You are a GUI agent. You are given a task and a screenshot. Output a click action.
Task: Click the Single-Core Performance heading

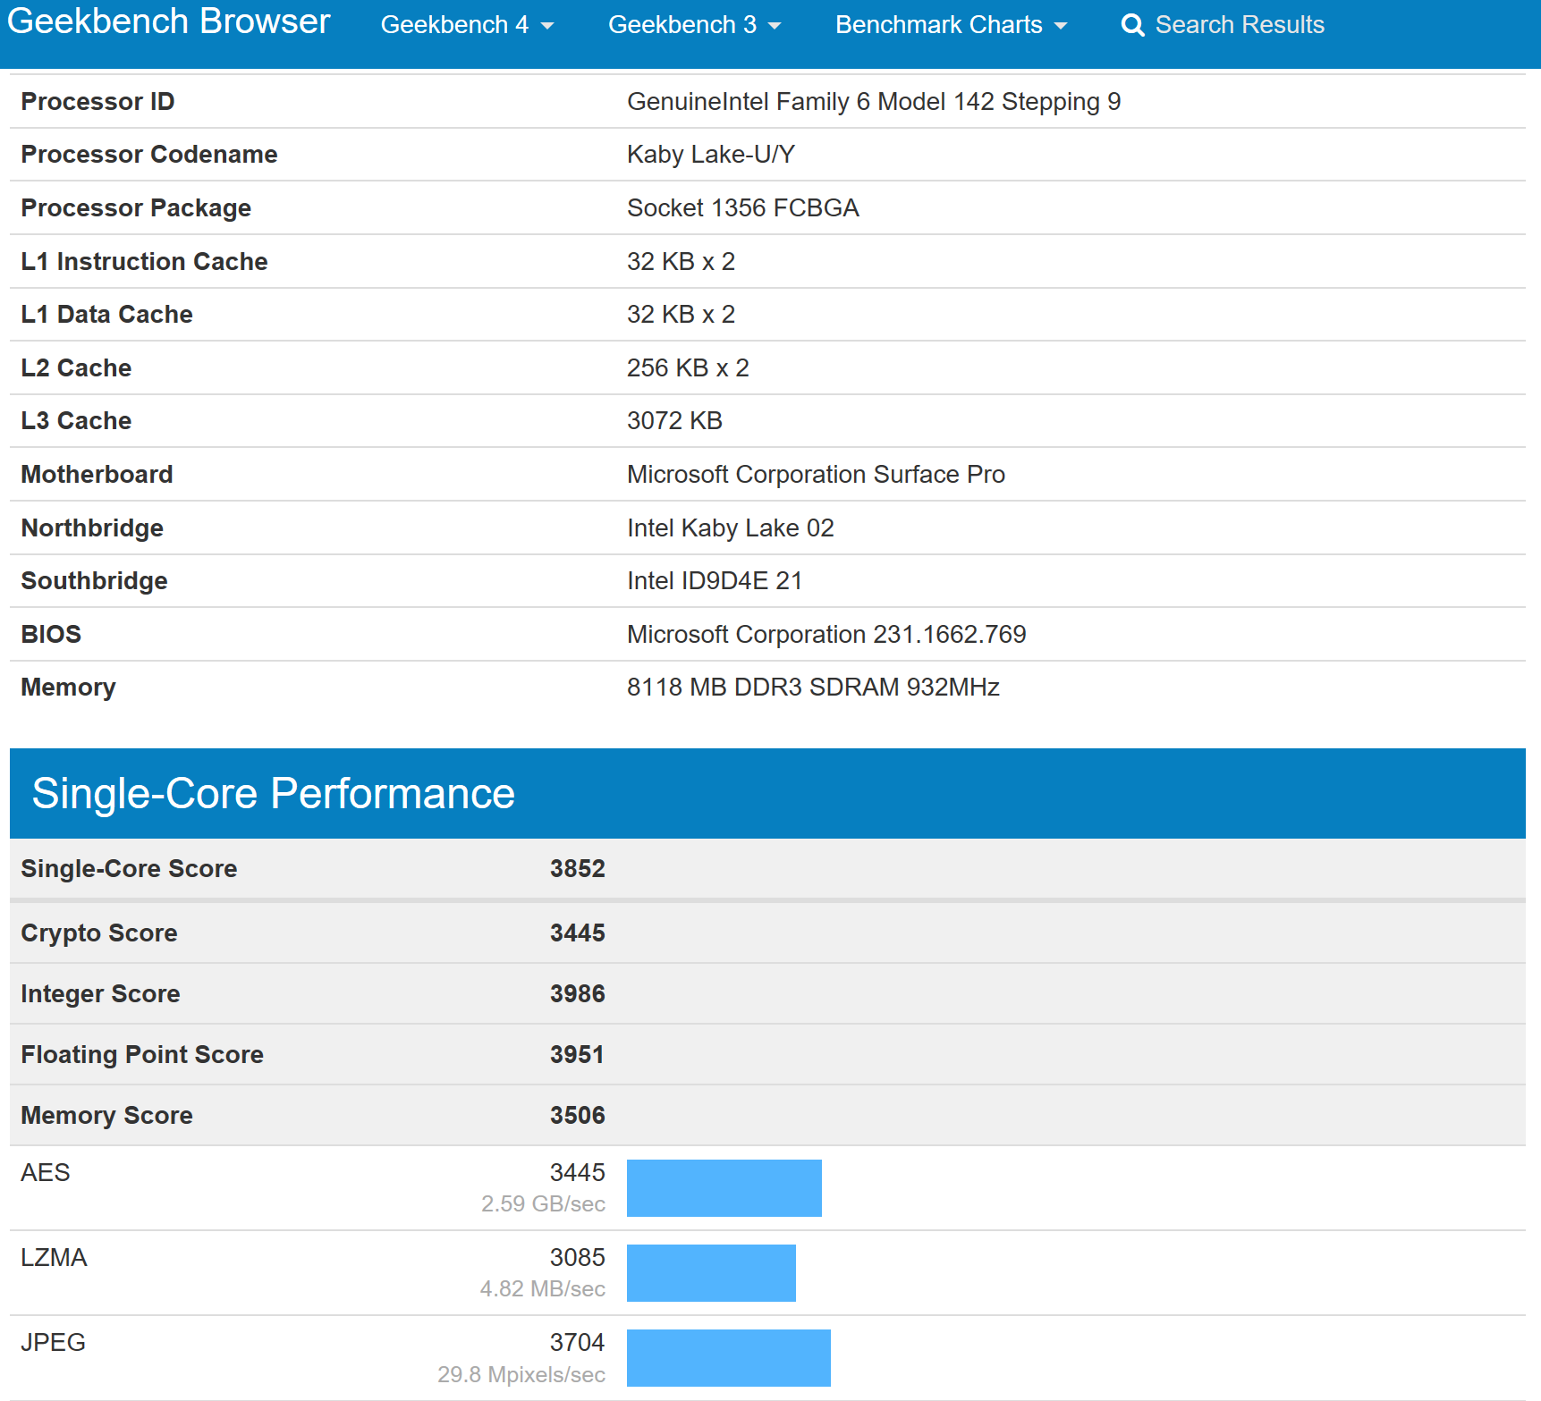[x=274, y=794]
